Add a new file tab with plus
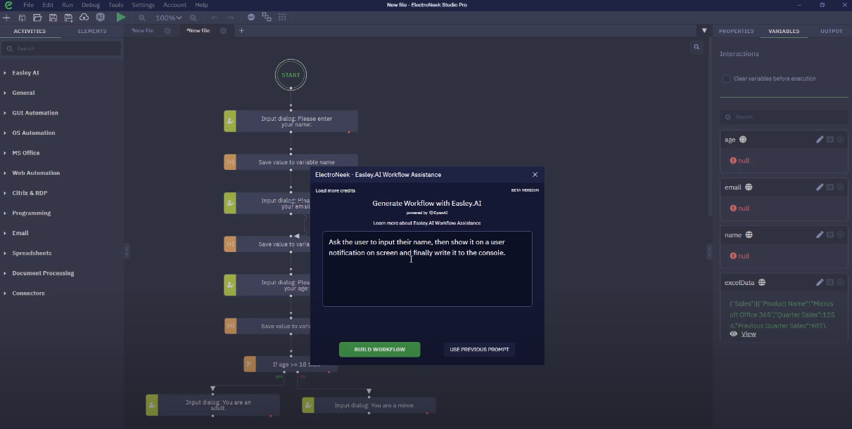852x429 pixels. tap(241, 31)
